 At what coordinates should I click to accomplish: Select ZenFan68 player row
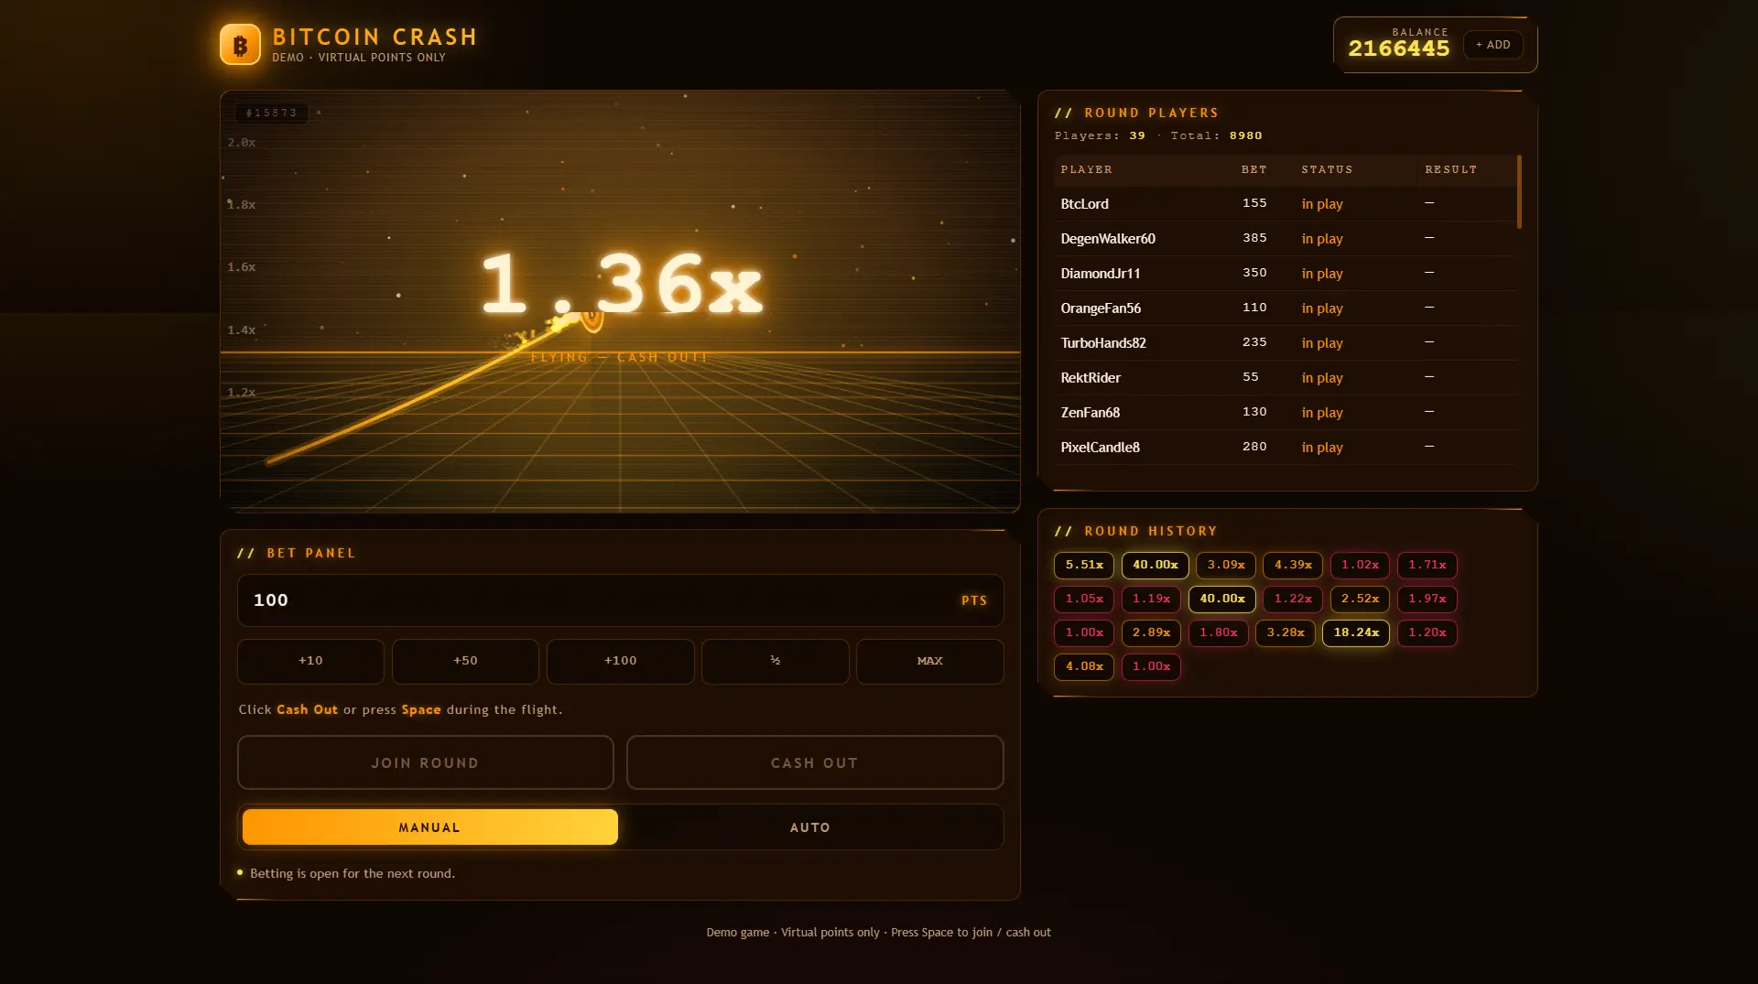[1285, 413]
